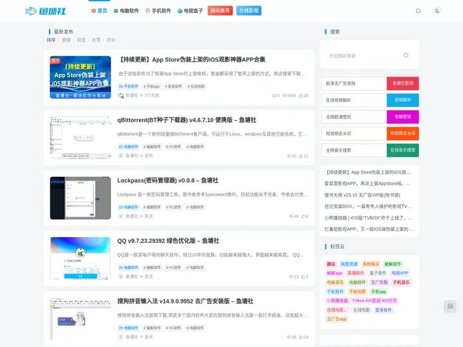Open 鱼塘社影视 red button
Viewport: 463px width, 347px height.
tap(403, 83)
